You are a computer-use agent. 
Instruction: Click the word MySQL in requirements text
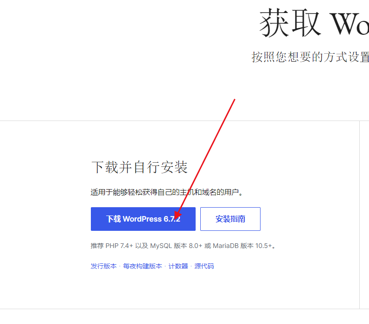[161, 246]
